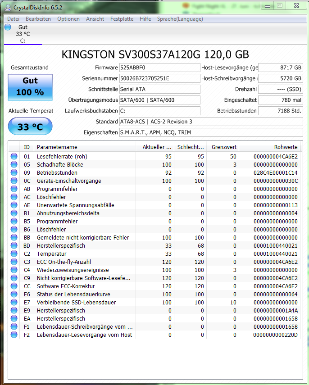Click the 33 °C temperature button

pyautogui.click(x=30, y=126)
